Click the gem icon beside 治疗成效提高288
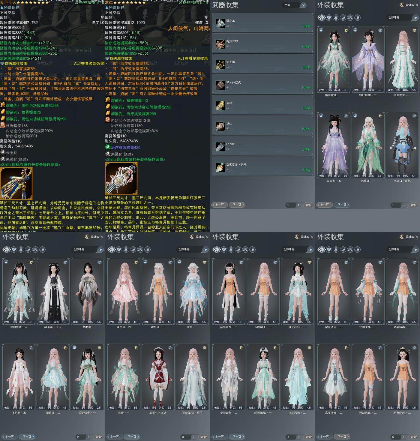Image resolution: width=420 pixels, height=441 pixels. pyautogui.click(x=108, y=113)
